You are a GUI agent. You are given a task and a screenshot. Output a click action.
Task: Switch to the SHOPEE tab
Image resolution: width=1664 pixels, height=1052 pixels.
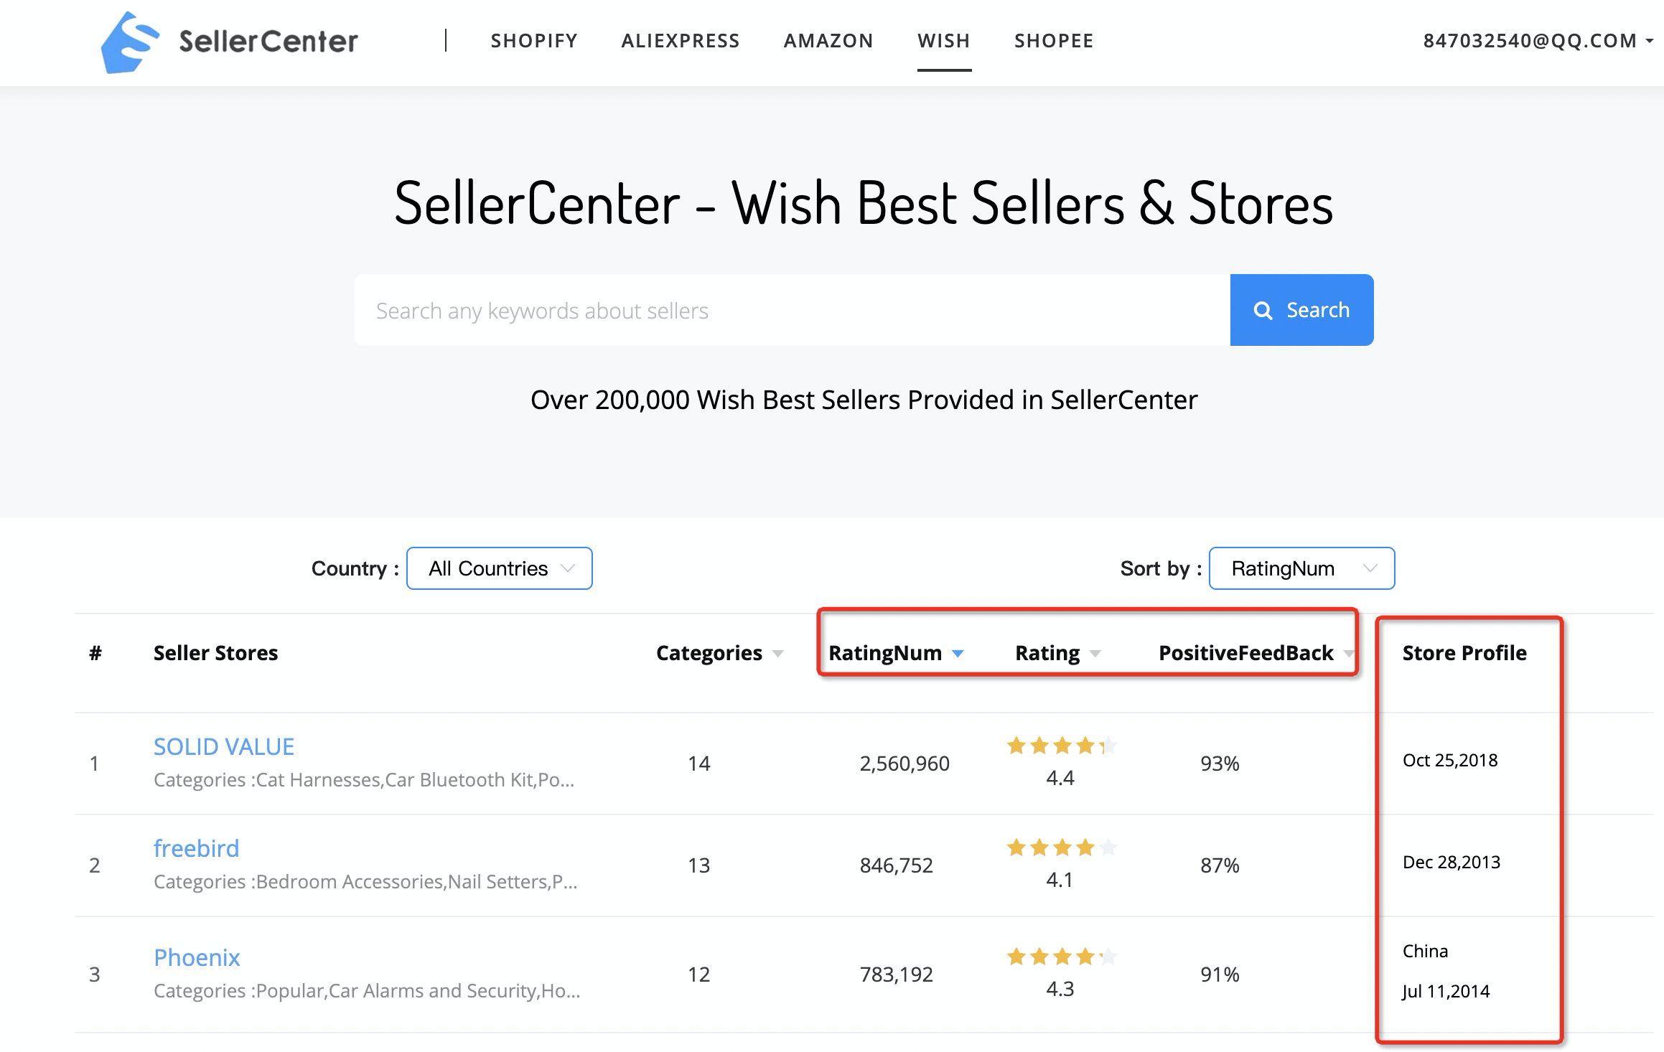pos(1053,41)
